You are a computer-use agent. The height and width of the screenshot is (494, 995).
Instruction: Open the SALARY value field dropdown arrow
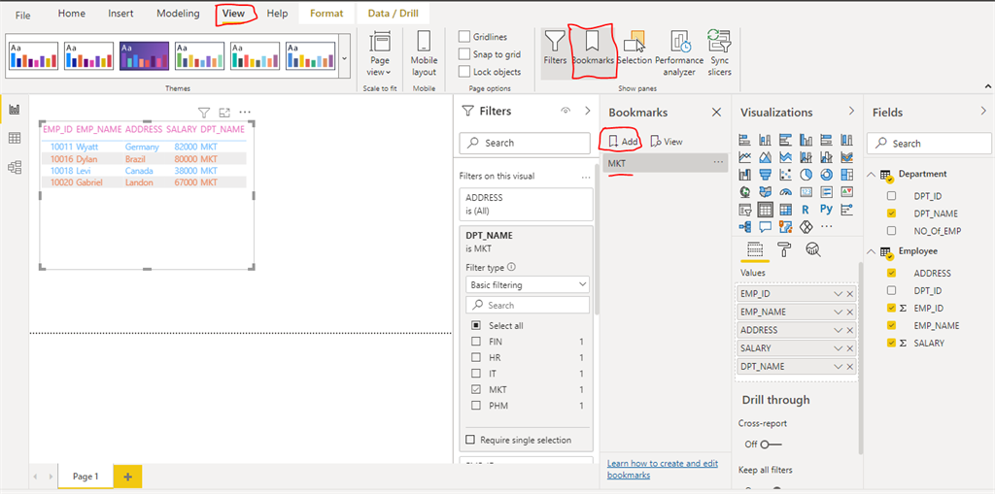pos(839,348)
